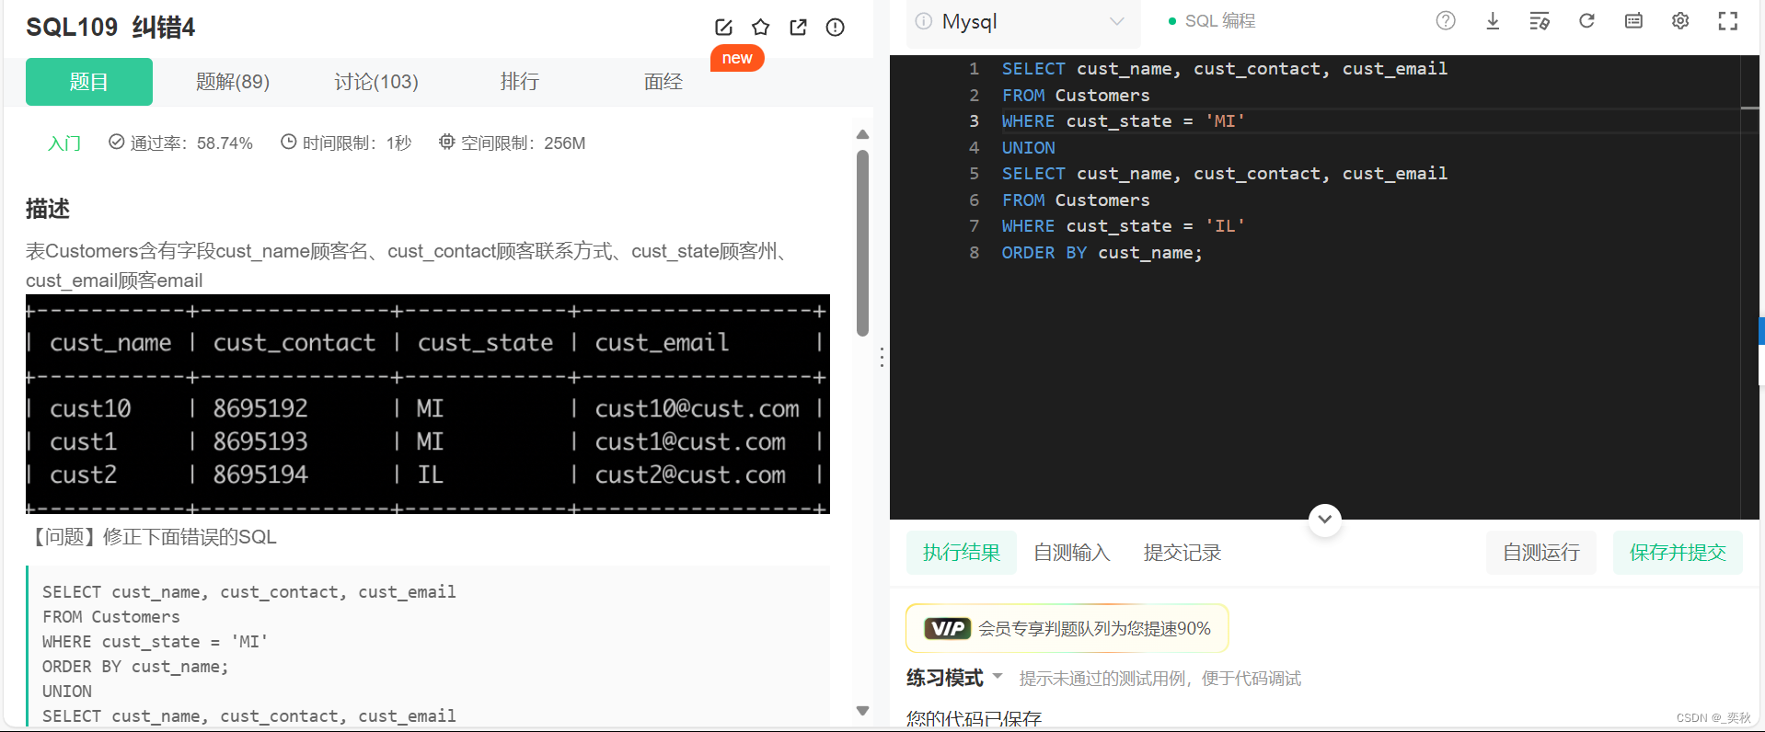Click editor line 8 ORDER BY
The width and height of the screenshot is (1765, 732).
(x=1102, y=253)
